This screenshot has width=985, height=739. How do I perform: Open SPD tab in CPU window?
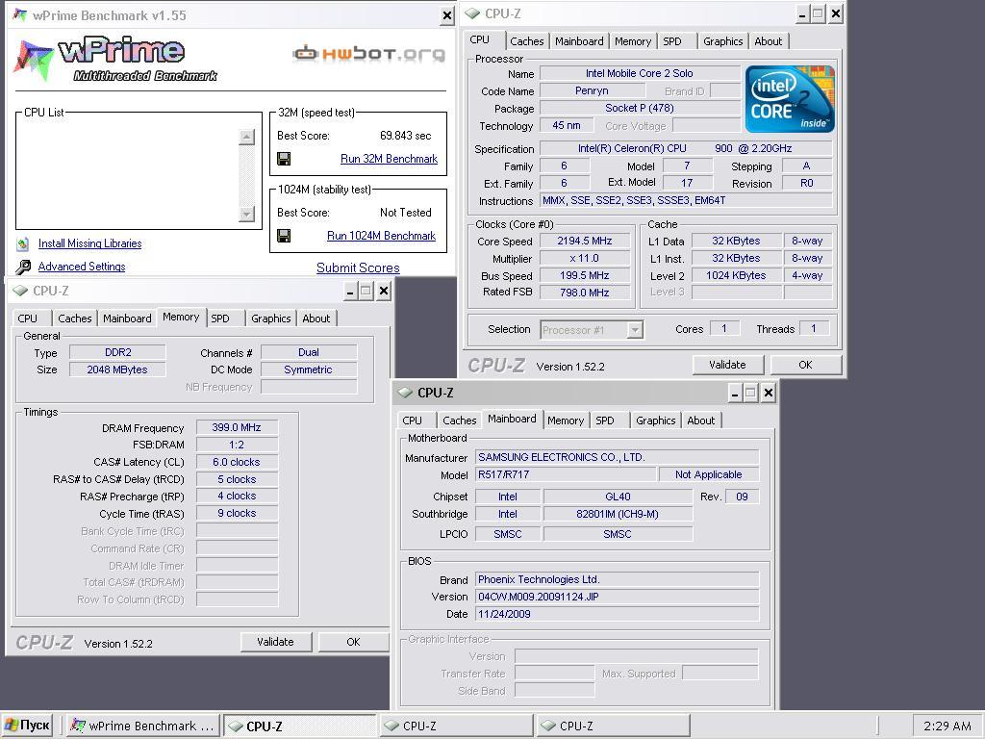click(672, 41)
